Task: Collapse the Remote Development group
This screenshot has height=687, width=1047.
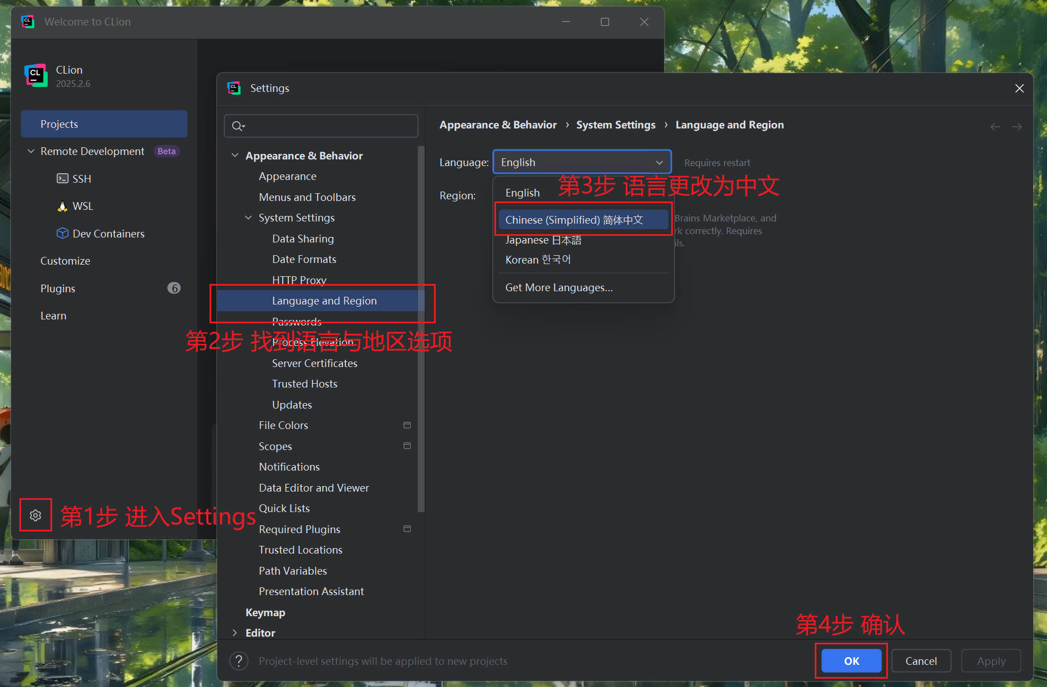Action: 31,151
